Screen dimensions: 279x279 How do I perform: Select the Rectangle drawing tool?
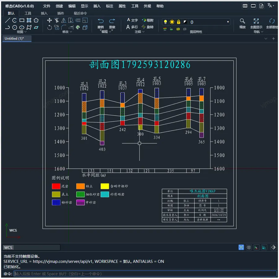[22, 20]
